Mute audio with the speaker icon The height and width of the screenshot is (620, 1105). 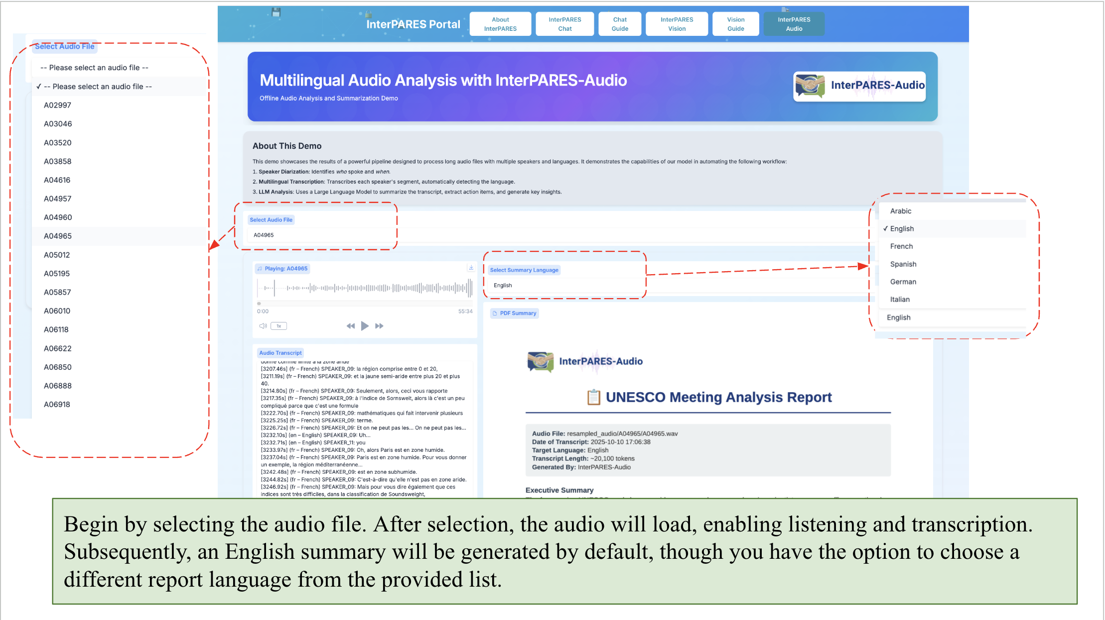point(263,326)
